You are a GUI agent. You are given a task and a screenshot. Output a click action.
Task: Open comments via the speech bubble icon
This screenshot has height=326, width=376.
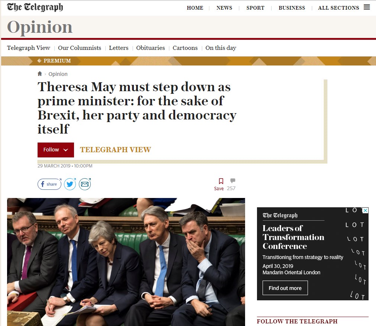(232, 180)
